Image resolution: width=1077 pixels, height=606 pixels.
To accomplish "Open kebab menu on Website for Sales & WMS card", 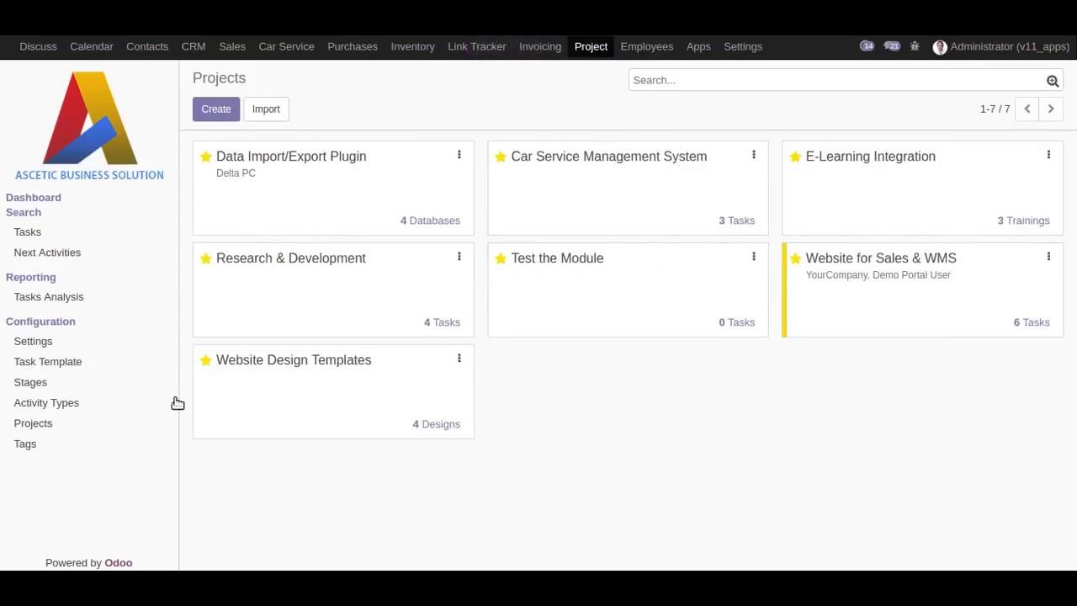I will coord(1048,257).
